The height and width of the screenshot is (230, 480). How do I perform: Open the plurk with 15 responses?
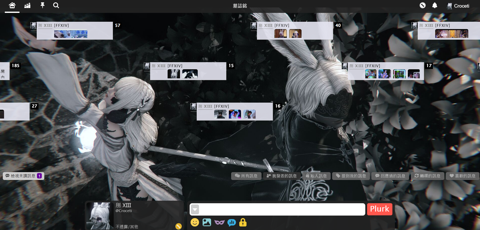tap(188, 71)
